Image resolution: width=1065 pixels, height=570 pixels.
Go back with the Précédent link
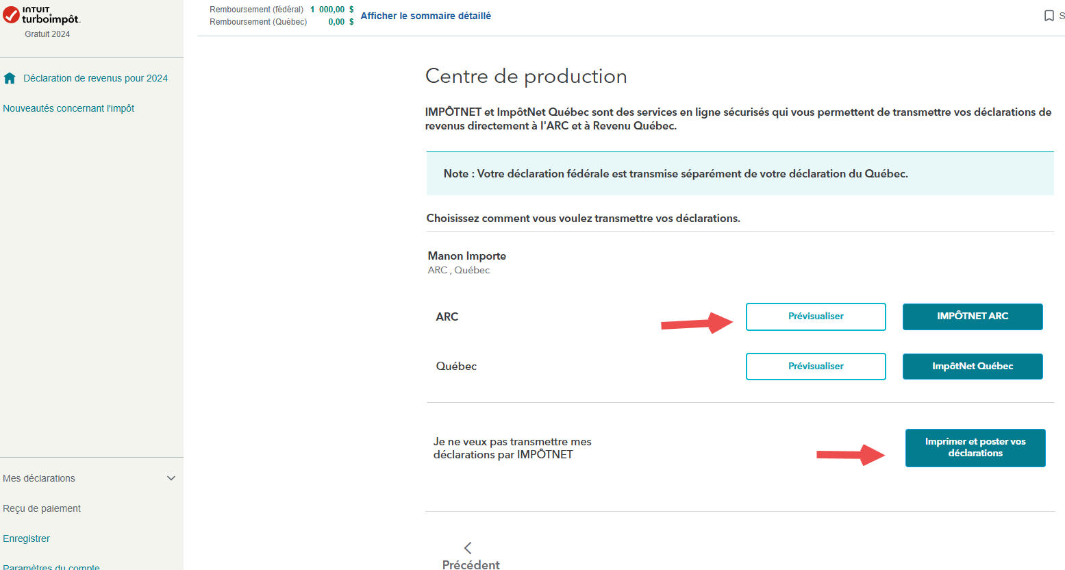tap(471, 565)
